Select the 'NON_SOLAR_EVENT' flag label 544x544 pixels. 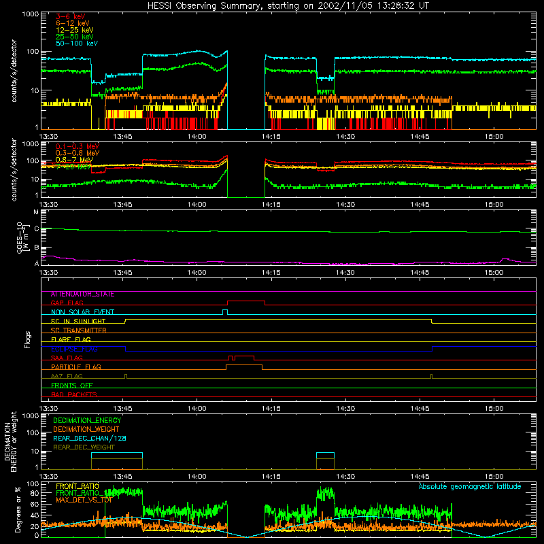pos(82,312)
